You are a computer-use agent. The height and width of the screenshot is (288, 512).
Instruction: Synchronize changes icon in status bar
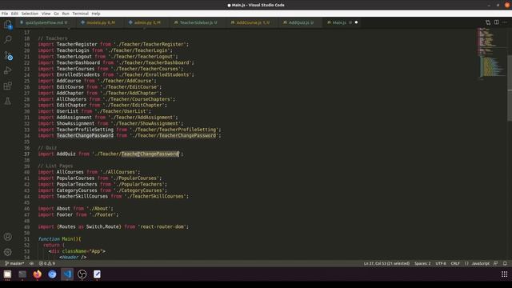point(32,263)
